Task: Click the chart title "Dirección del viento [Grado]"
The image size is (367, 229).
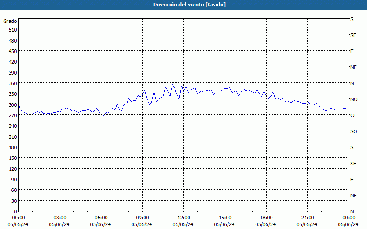Action: (189, 5)
